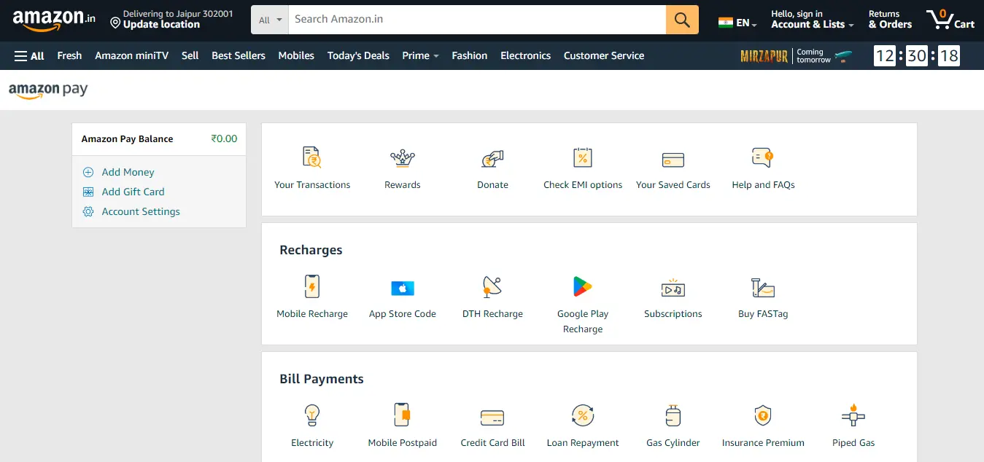This screenshot has width=984, height=462.
Task: Click the search magnifier button
Action: click(x=682, y=20)
